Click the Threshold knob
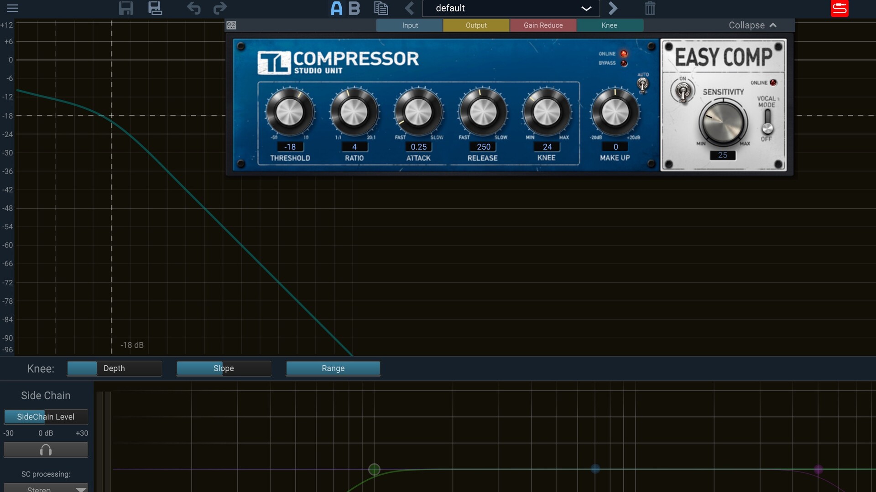Screen dimensions: 876x492 click(290, 112)
